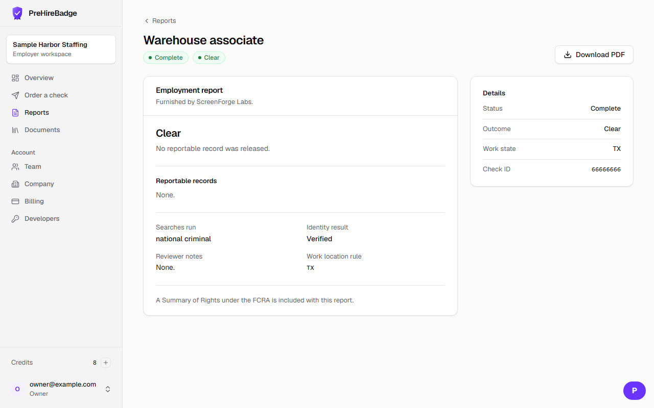Click the Team people icon

15,167
